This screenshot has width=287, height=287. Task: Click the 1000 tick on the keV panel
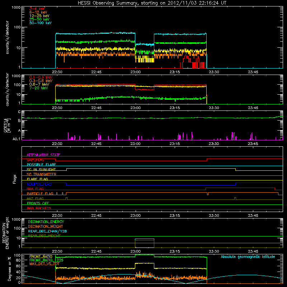[x=16, y=8]
